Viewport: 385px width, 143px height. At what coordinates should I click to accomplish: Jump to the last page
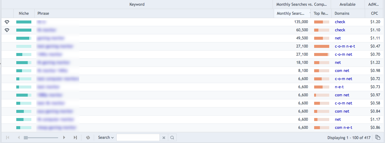[x=75, y=138]
